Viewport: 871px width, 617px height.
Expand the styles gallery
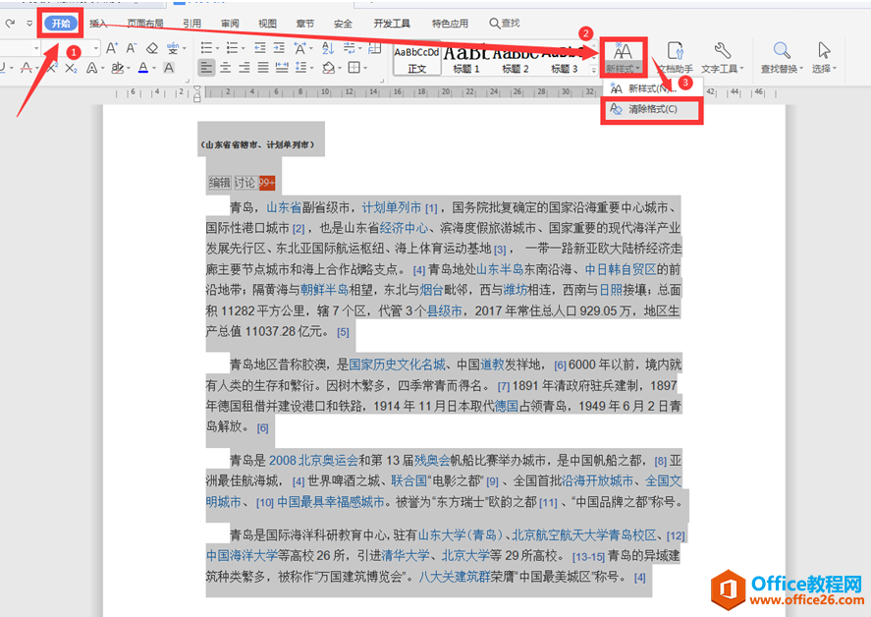pyautogui.click(x=594, y=70)
